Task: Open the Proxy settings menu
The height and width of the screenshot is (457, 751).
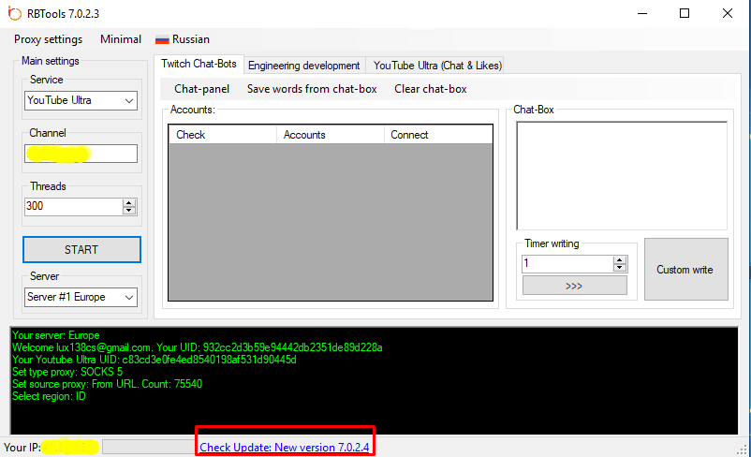Action: [48, 39]
